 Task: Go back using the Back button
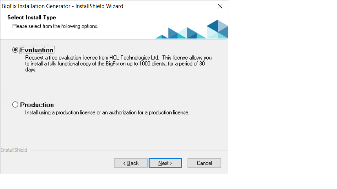(x=131, y=163)
